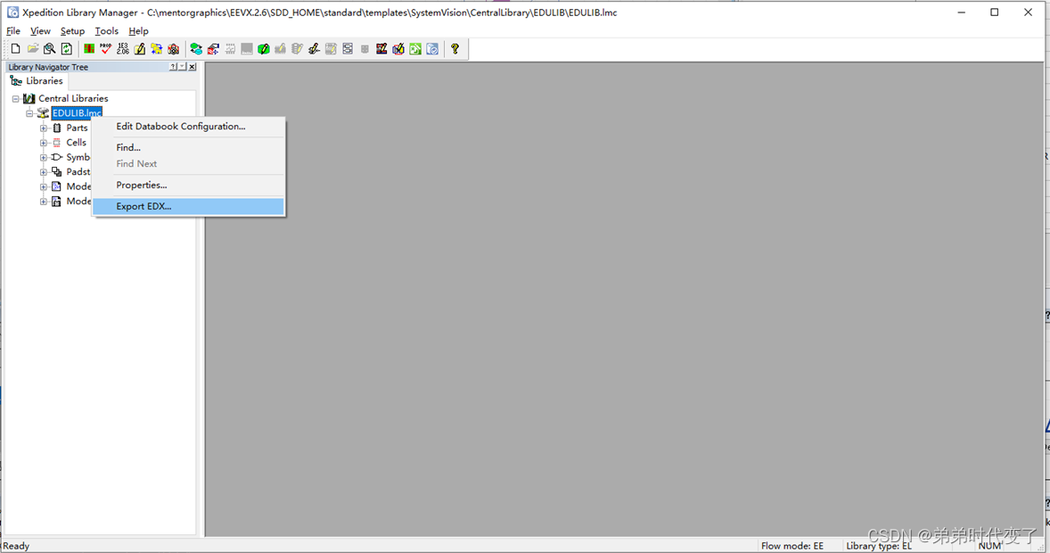Select the pencil edit toolbar icon
This screenshot has height=553, width=1050.
tap(139, 48)
